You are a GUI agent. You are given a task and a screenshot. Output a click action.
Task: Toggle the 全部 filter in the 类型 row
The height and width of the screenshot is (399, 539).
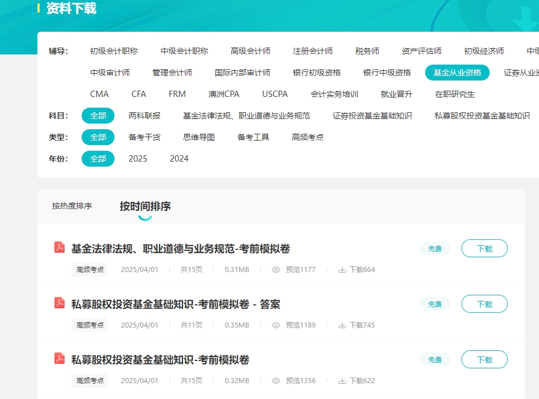(x=97, y=137)
